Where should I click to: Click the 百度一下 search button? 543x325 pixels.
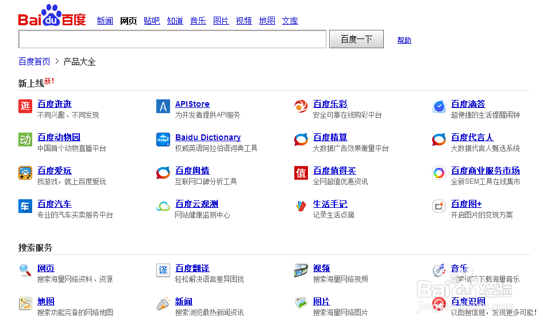pos(356,39)
